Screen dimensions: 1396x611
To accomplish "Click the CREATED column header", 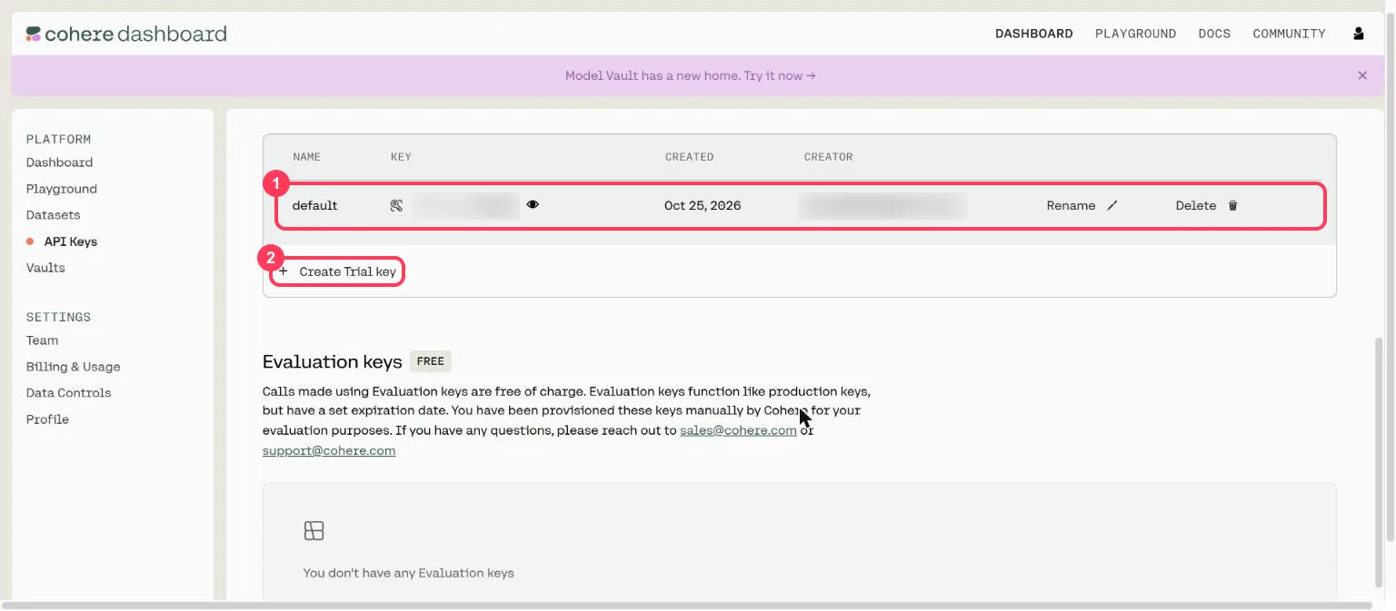I will (689, 157).
